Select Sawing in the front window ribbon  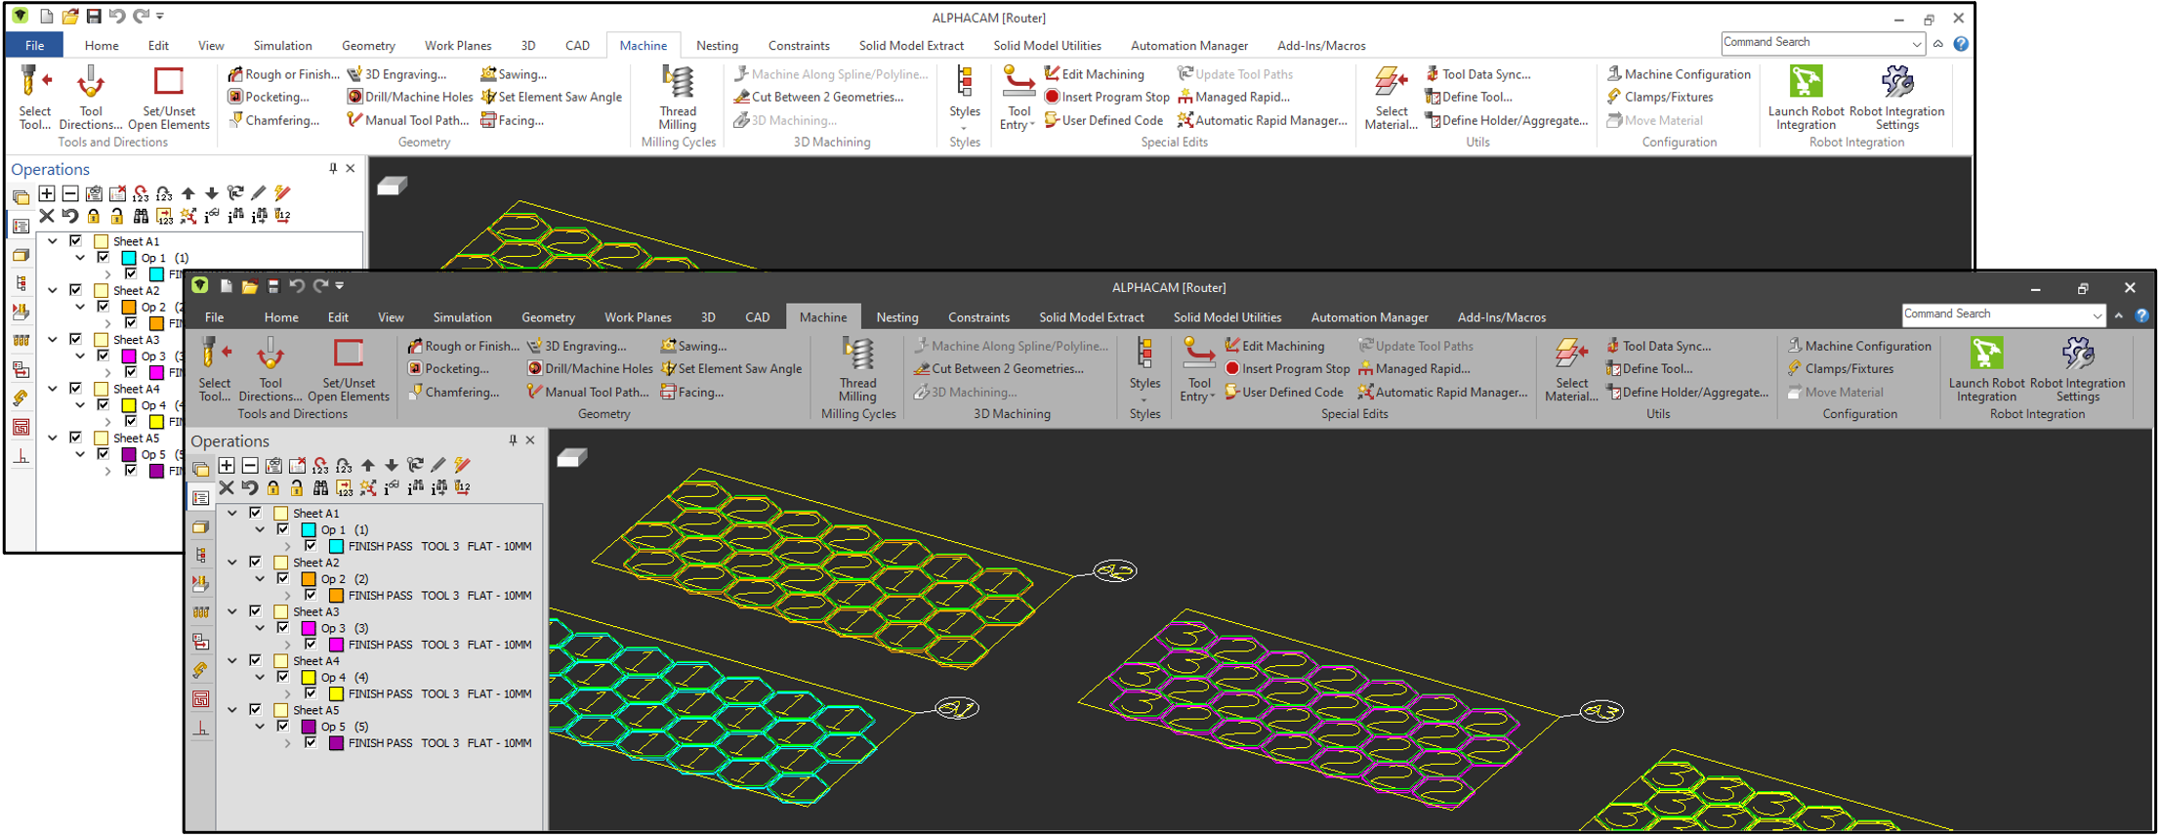pos(694,346)
